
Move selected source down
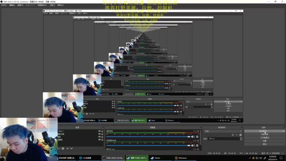coord(71,148)
